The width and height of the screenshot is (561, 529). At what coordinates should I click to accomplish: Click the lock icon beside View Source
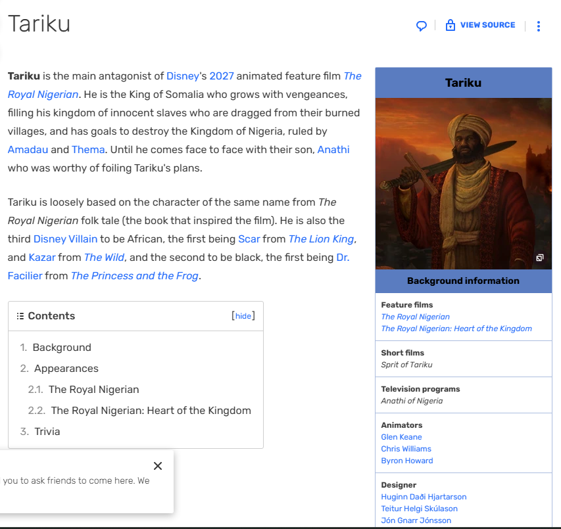click(x=451, y=26)
